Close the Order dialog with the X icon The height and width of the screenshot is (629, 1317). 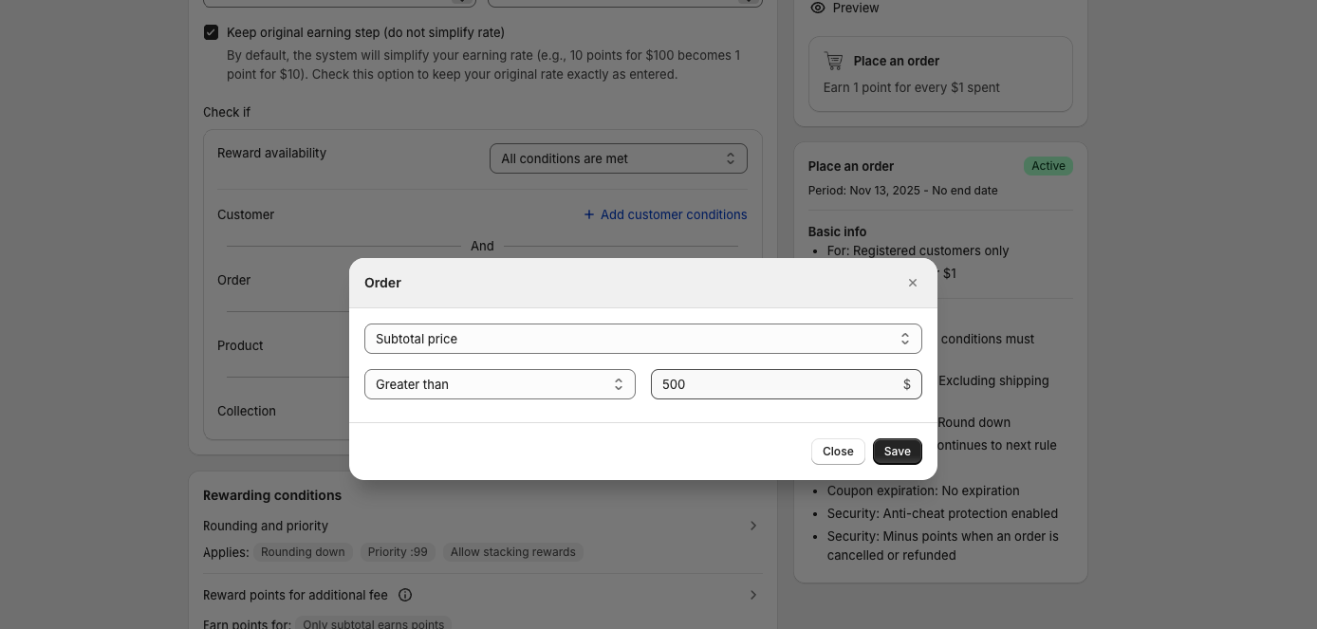913,283
